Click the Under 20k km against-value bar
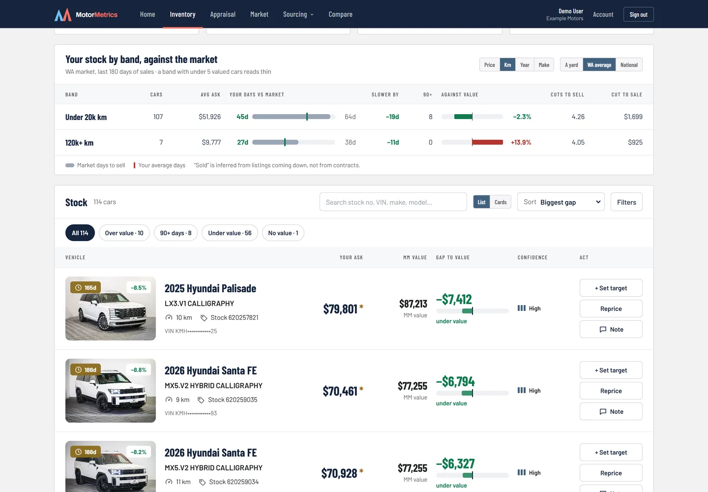 tap(472, 117)
